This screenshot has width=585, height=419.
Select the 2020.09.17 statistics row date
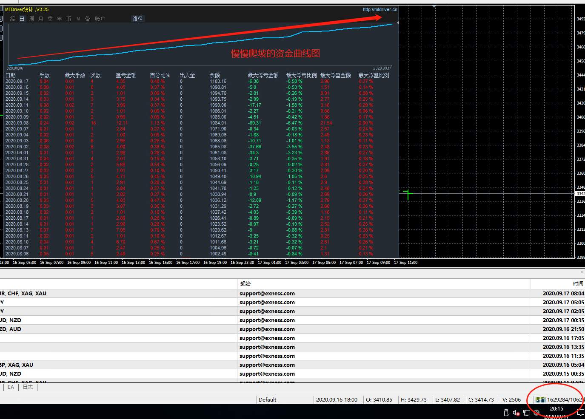pos(17,81)
